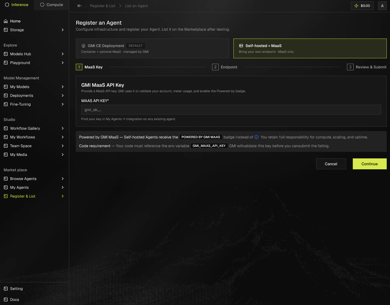Viewport: 390px width, 305px height.
Task: Click the Team Space sidebar icon
Action: [6, 146]
